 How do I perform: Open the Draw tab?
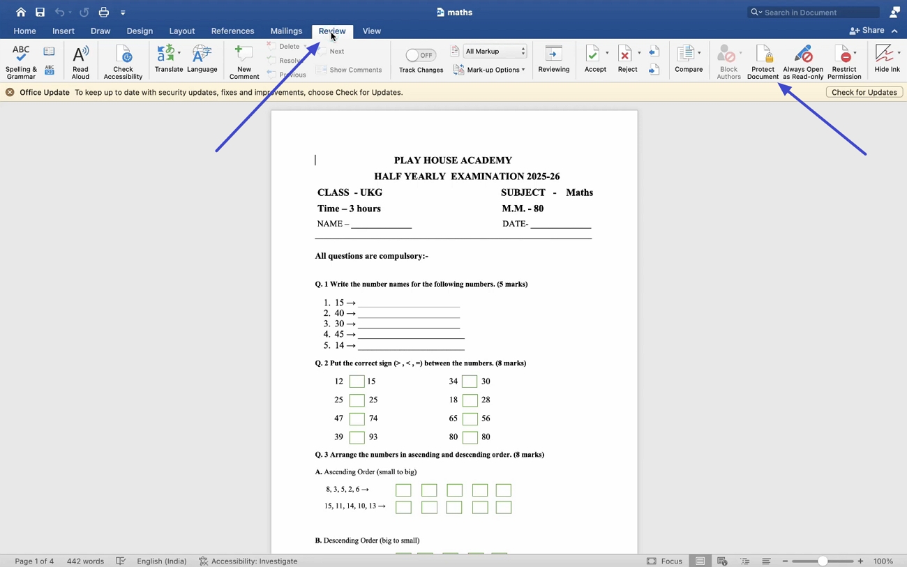[x=100, y=31]
